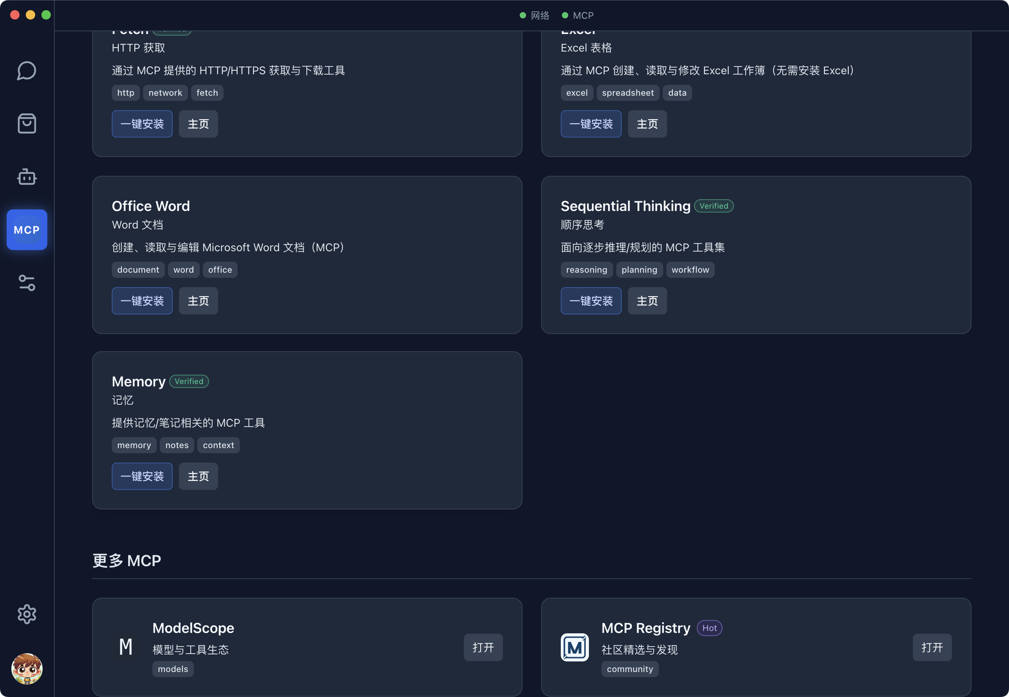
Task: Open the sliders configuration sidebar icon
Action: tap(27, 283)
